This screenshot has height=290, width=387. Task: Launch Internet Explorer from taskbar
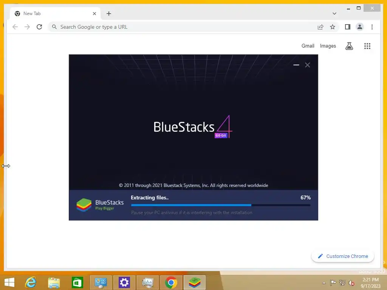pos(31,282)
